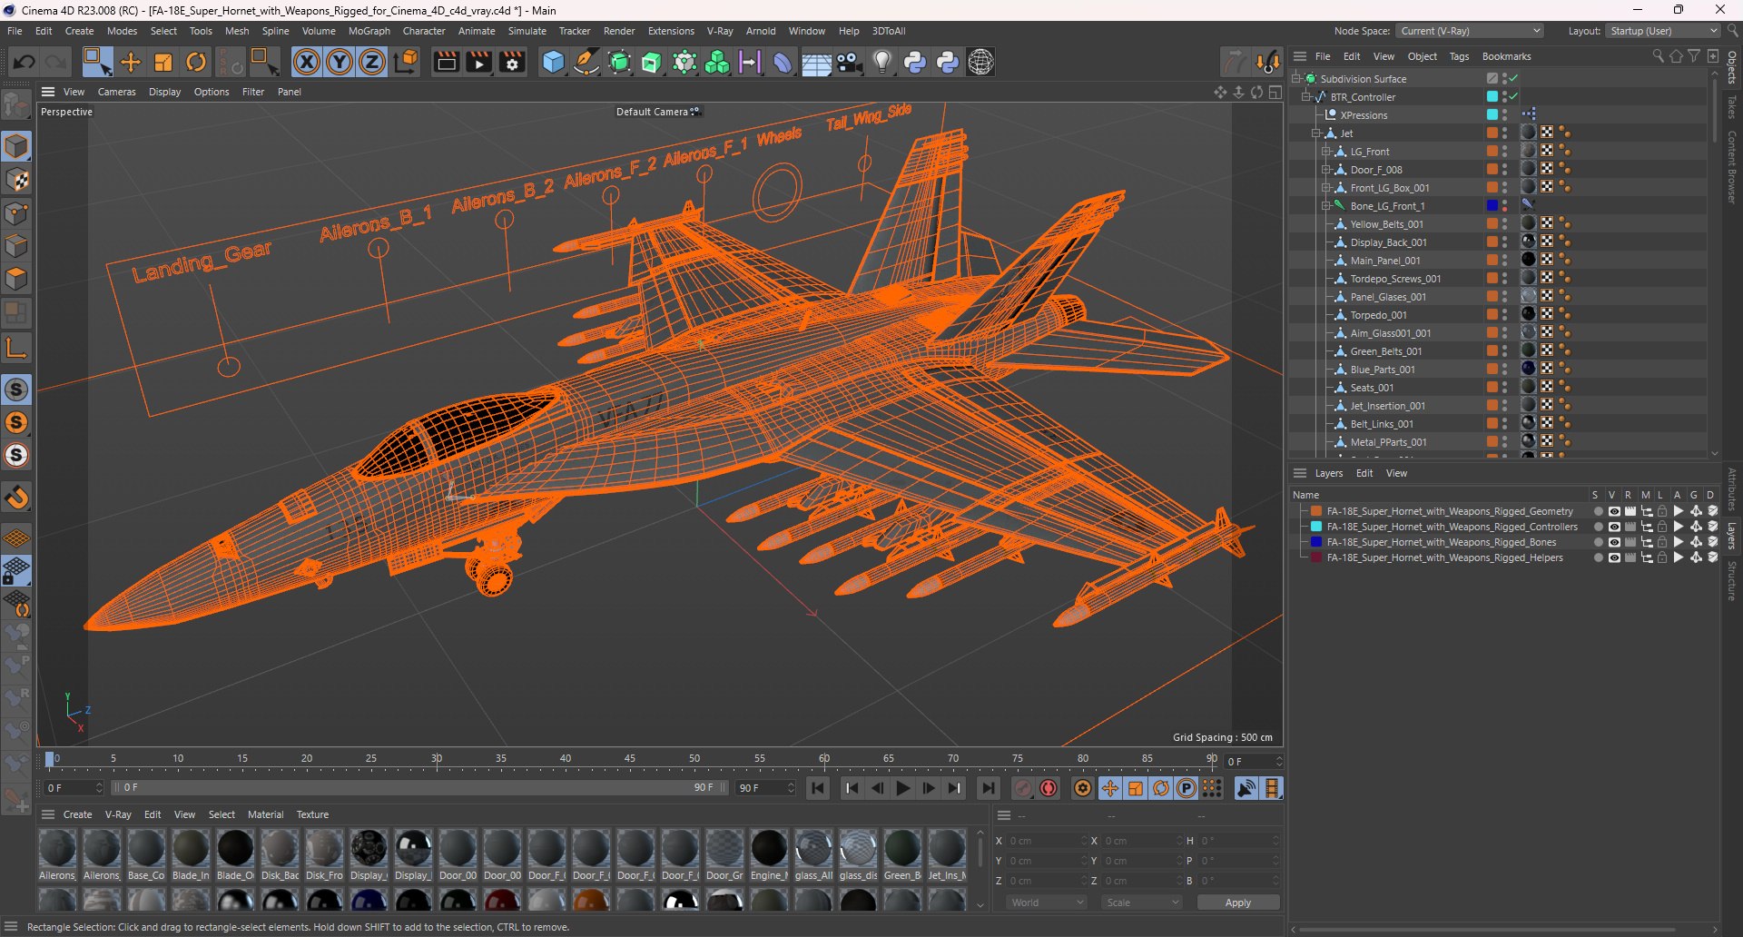This screenshot has width=1743, height=937.
Task: Click cyan color swatch of Controllers layer
Action: pos(1316,527)
